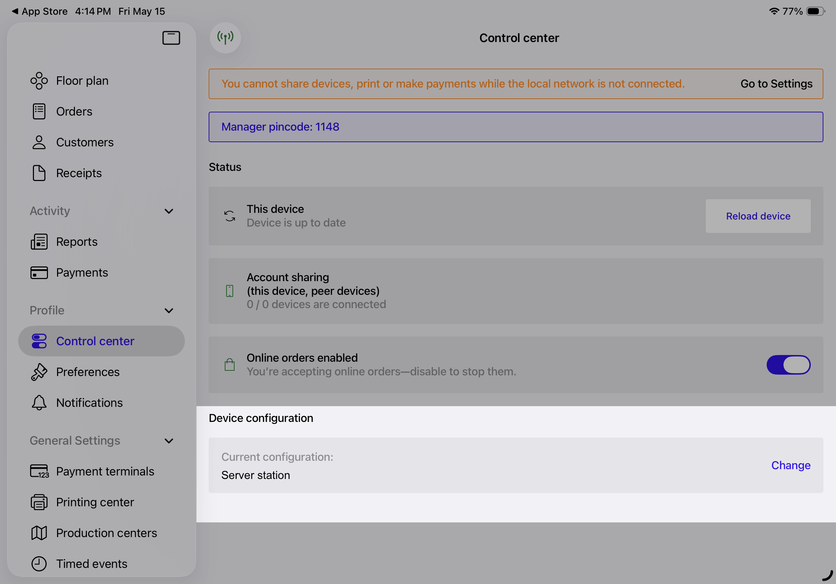Open the Timed events menu label
Viewport: 836px width, 584px height.
(92, 564)
